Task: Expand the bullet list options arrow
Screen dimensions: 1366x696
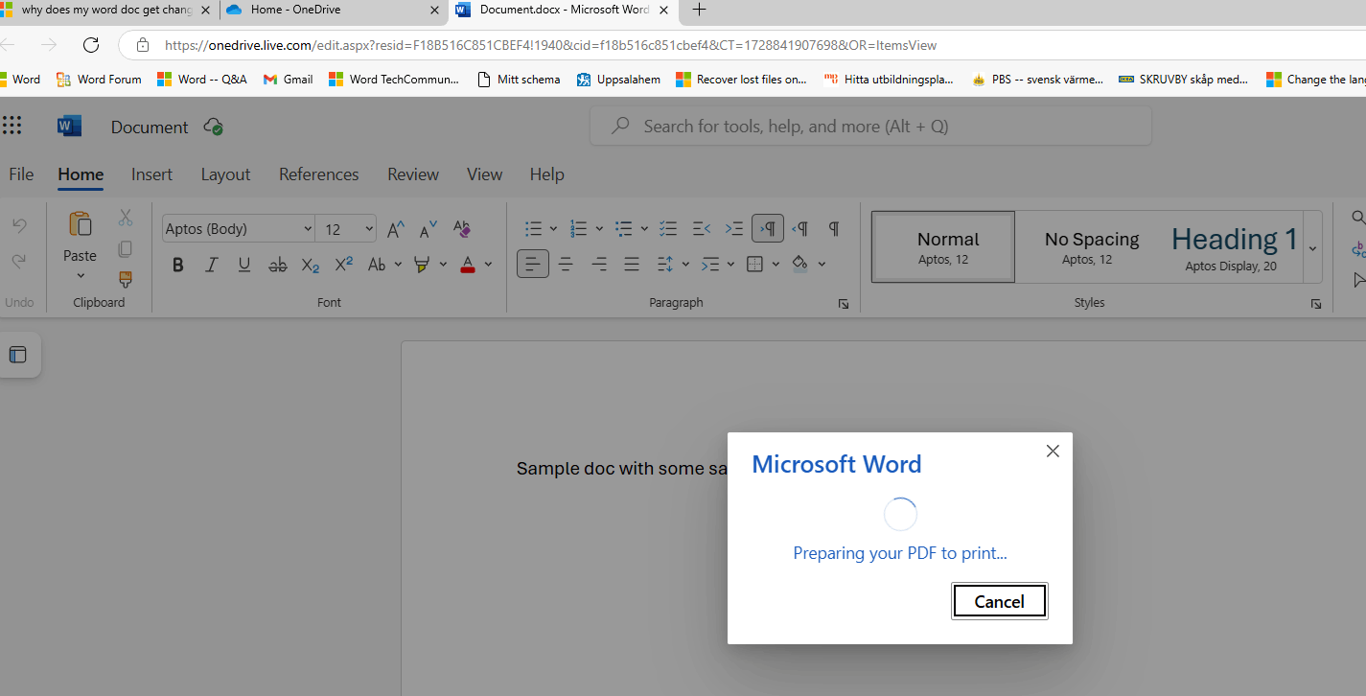Action: 553,229
